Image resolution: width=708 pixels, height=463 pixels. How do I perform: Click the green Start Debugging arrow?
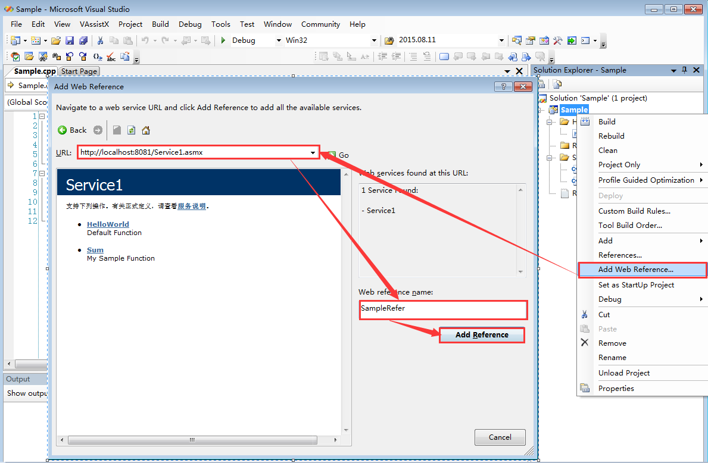[223, 40]
